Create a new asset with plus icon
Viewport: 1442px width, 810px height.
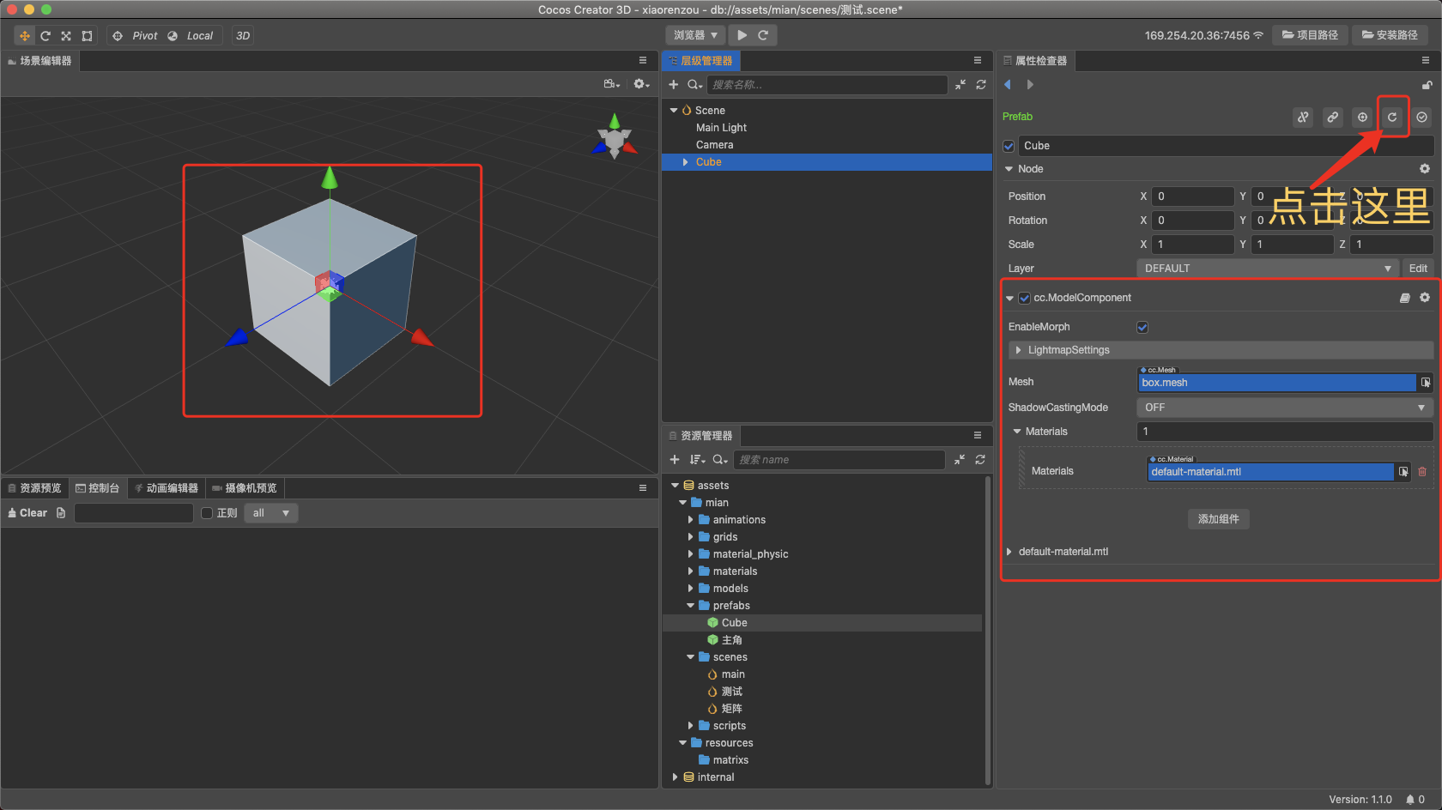[675, 460]
